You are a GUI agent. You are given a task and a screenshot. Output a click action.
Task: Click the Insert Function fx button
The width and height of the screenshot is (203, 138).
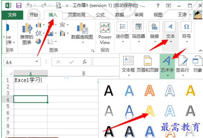pyautogui.click(x=85, y=62)
